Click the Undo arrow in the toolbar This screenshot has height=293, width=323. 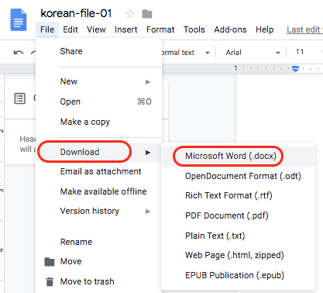point(19,53)
